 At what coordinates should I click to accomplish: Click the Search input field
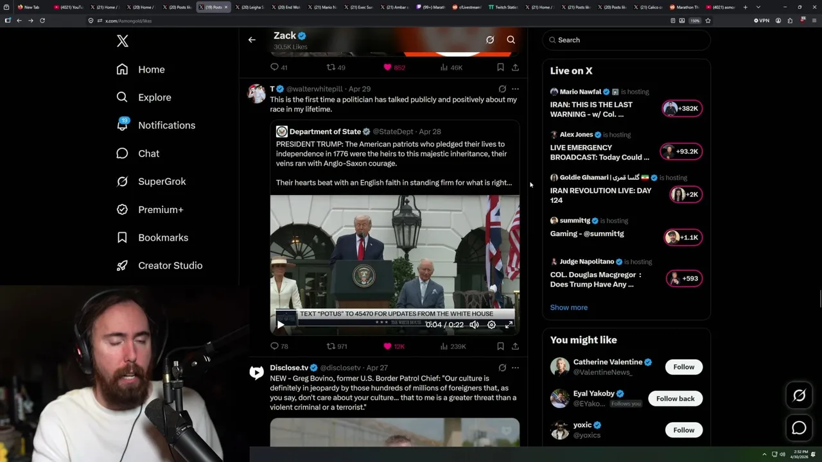[x=627, y=40]
